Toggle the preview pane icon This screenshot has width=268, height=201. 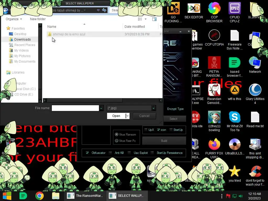[154, 19]
